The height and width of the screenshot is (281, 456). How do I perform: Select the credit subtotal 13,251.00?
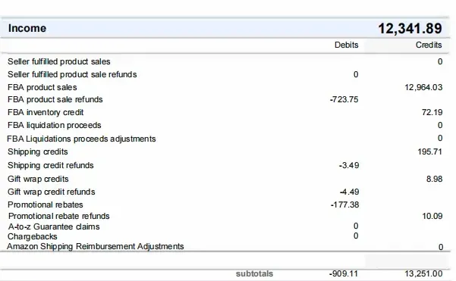[x=423, y=273]
